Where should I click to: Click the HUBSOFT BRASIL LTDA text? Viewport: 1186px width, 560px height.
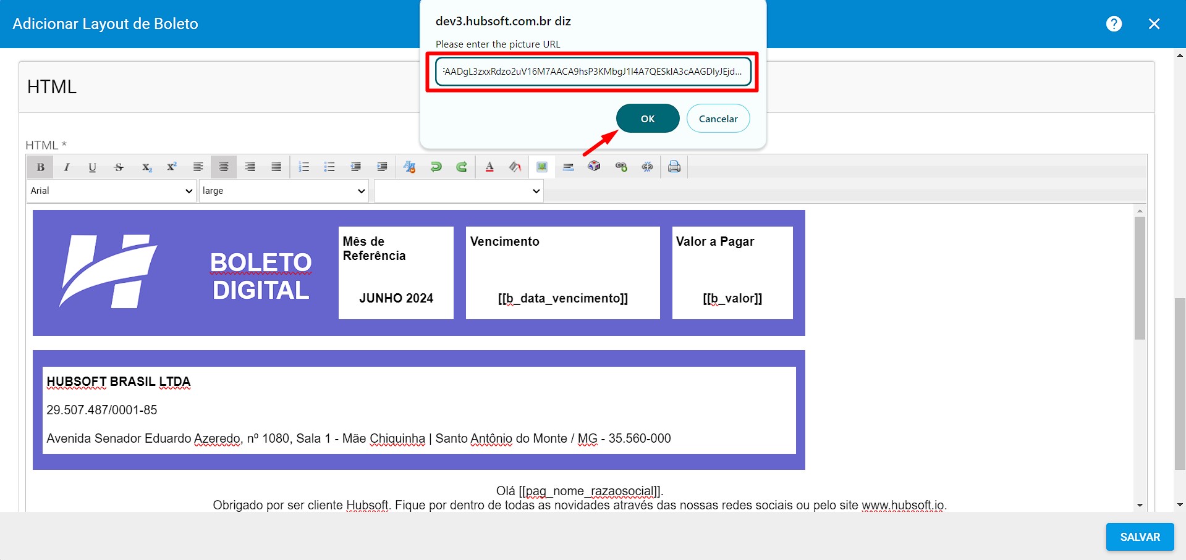tap(119, 382)
